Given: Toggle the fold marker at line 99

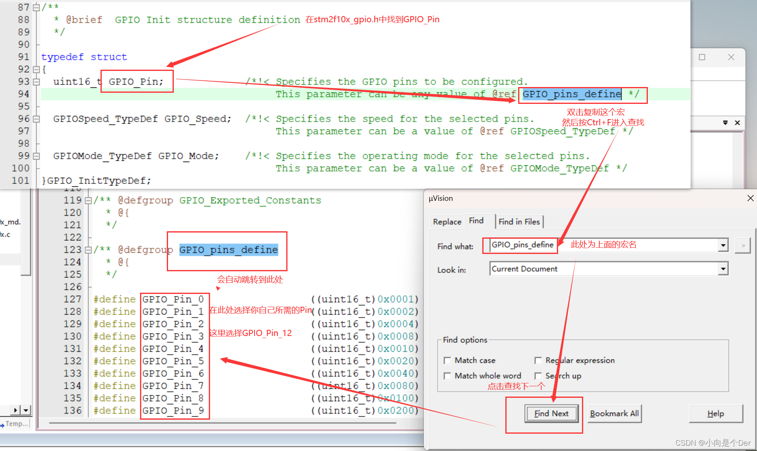Looking at the screenshot, I should click(x=36, y=156).
